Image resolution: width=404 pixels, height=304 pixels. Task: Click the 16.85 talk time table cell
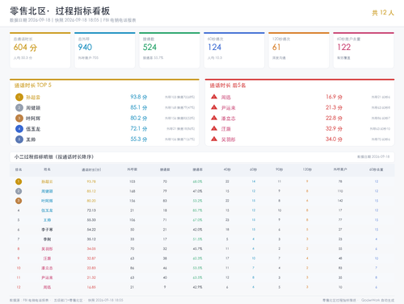91,287
